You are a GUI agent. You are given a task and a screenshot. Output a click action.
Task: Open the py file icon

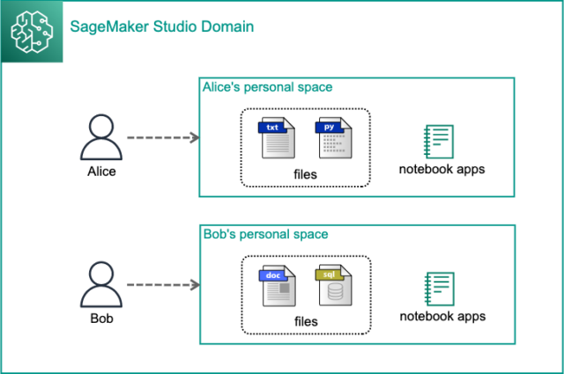pyautogui.click(x=334, y=137)
